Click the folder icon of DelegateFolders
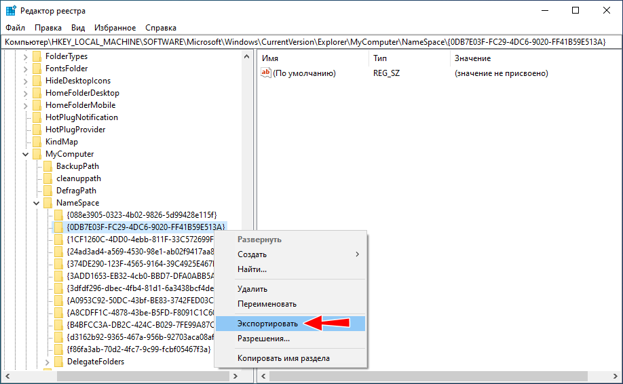The image size is (623, 384). [x=58, y=362]
